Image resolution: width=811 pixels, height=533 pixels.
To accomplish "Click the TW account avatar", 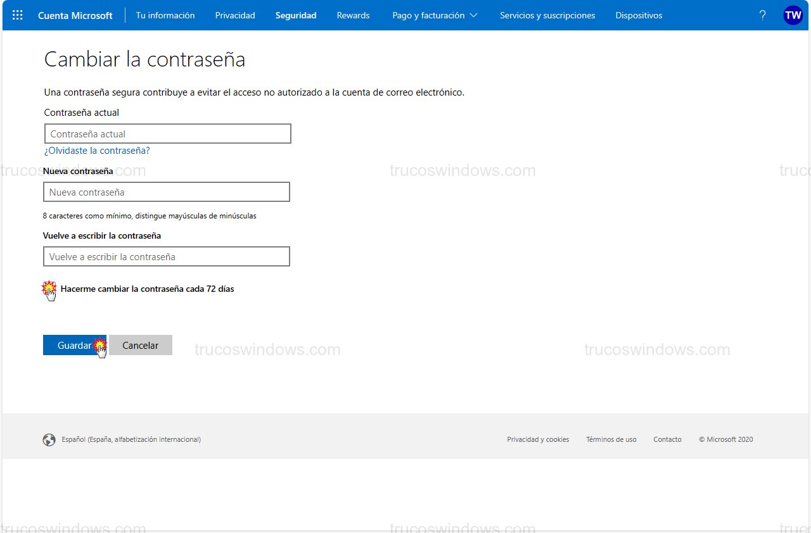I will 793,15.
